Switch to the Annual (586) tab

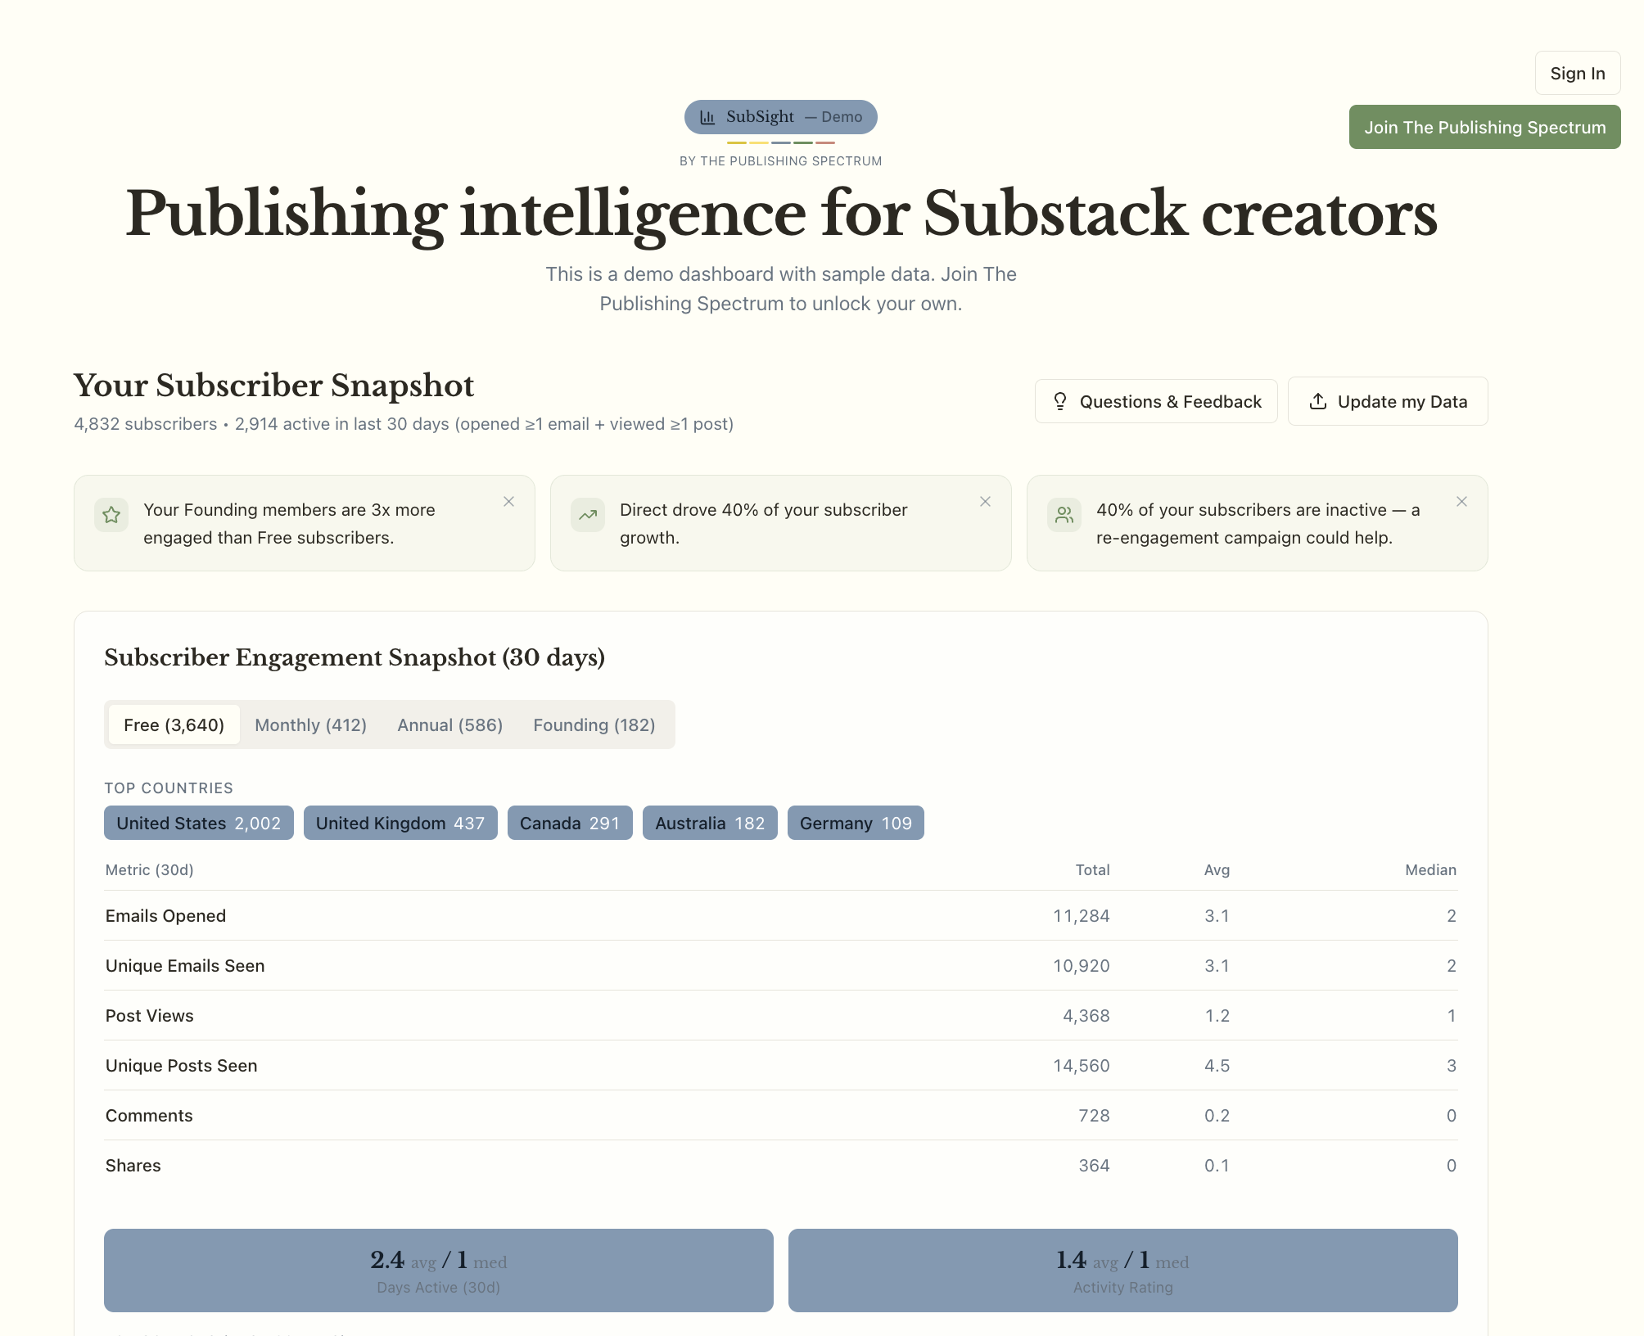449,724
